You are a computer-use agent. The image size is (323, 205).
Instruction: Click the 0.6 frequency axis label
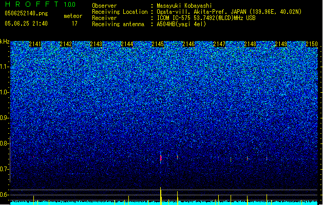[5, 195]
